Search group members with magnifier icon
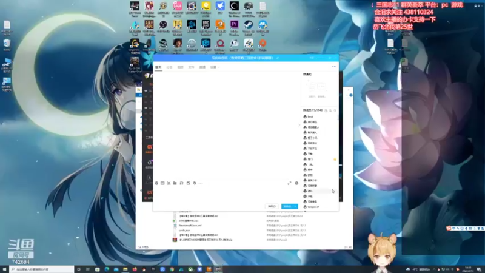 pos(335,110)
